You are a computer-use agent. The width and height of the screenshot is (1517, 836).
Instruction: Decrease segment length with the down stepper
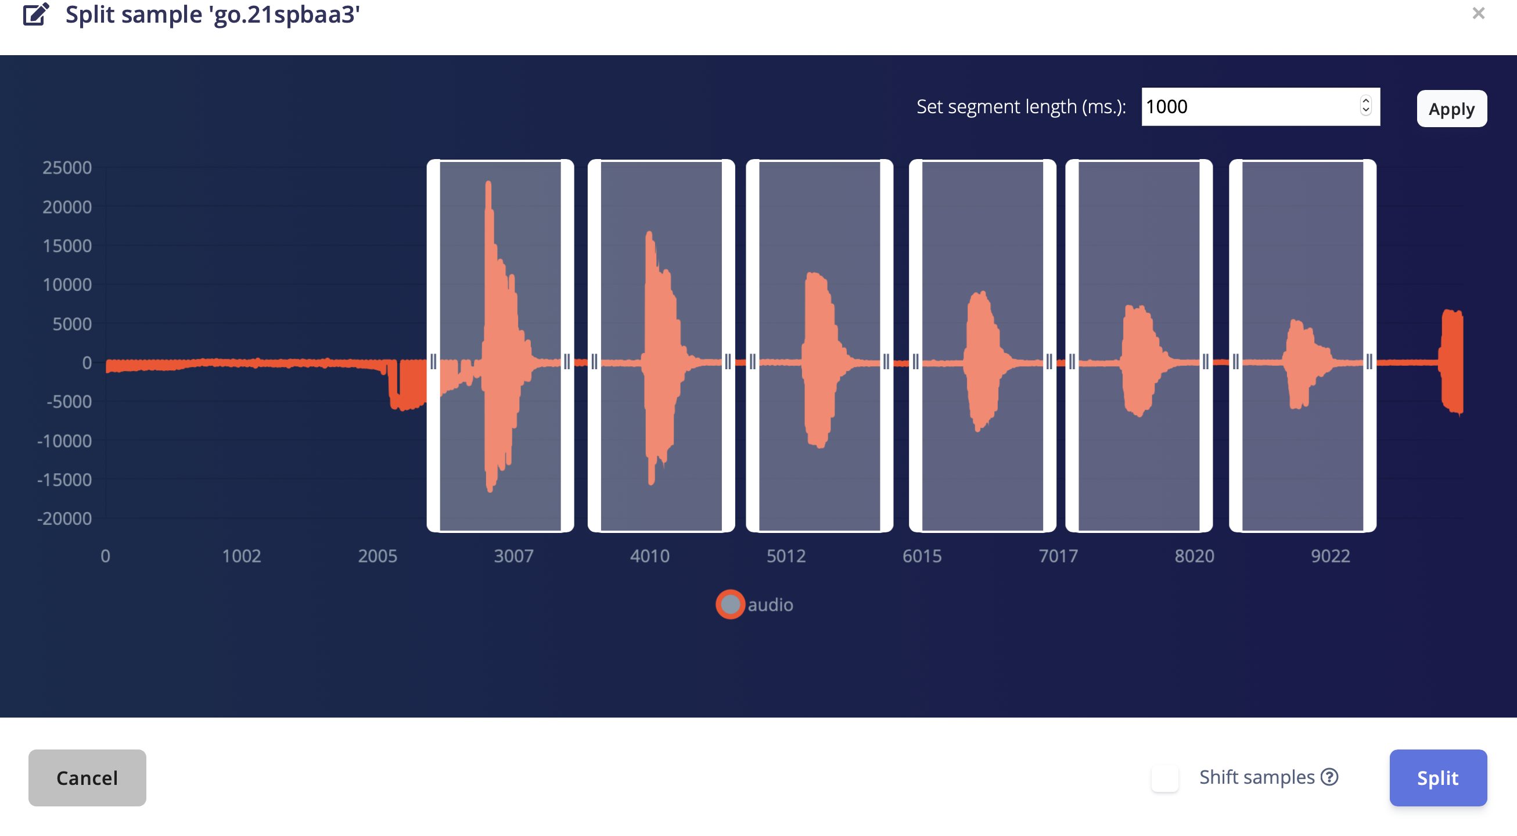(x=1365, y=111)
